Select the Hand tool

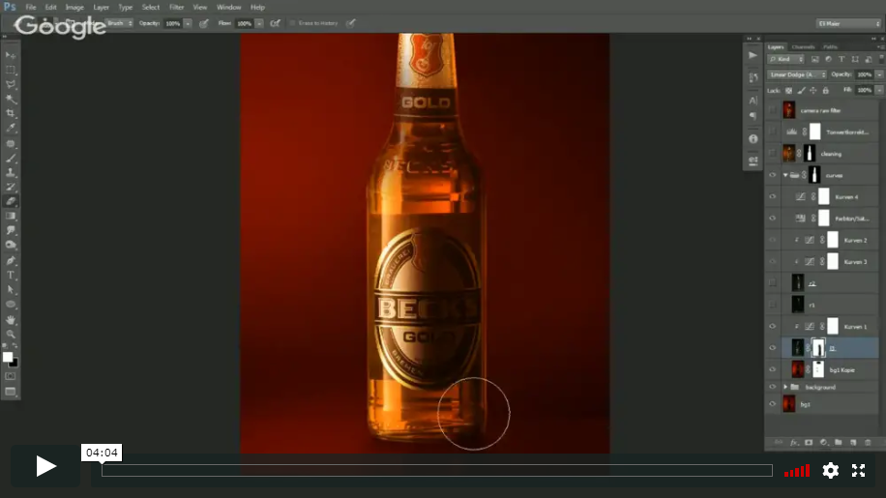(11, 319)
